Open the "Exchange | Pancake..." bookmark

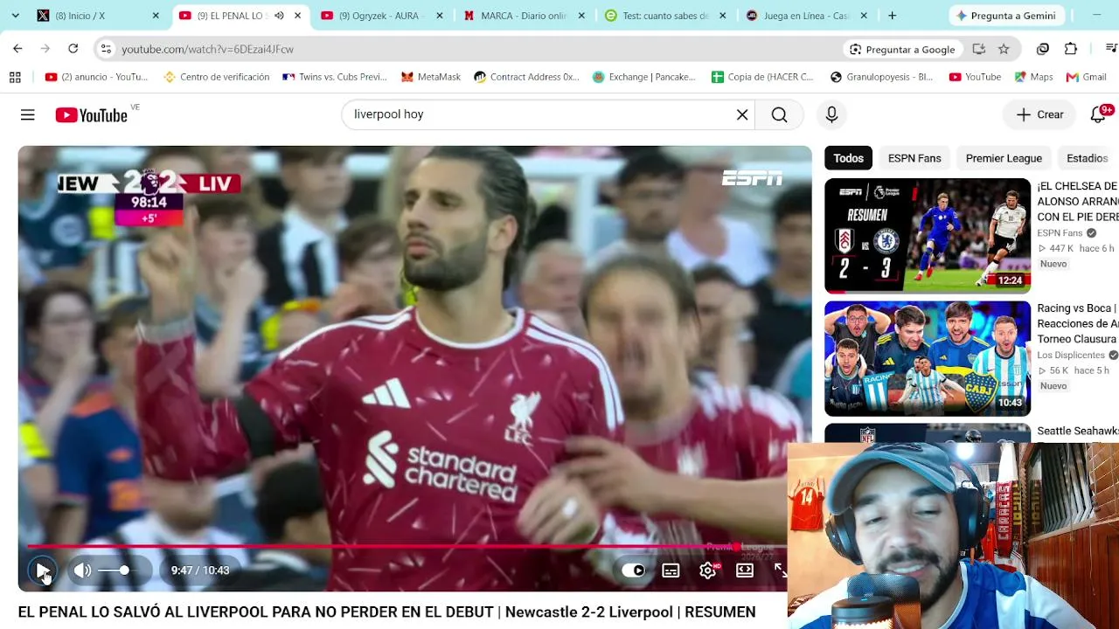(644, 77)
